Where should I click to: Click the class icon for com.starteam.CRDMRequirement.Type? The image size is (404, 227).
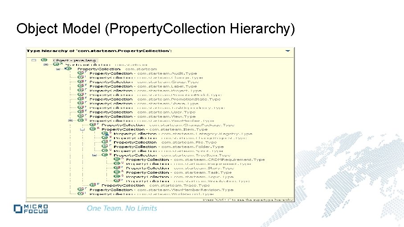tap(117, 159)
